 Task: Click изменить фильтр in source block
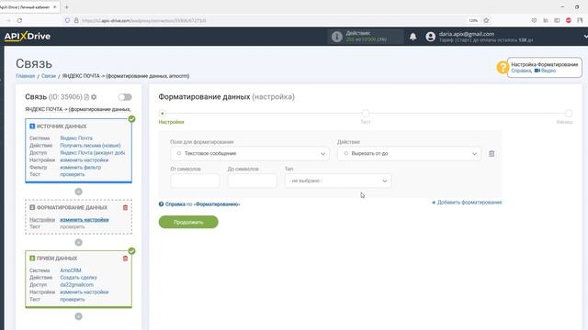coord(80,167)
